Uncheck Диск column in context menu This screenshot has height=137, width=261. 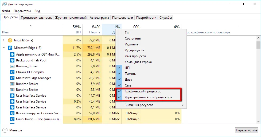click(x=151, y=80)
